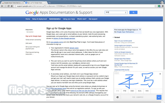Click the Help home sidebar link

pos(29,30)
